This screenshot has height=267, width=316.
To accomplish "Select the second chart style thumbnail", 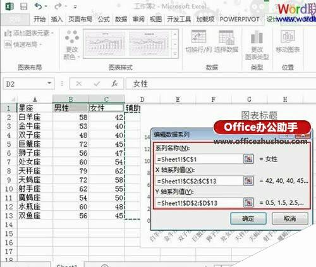I will click(149, 44).
